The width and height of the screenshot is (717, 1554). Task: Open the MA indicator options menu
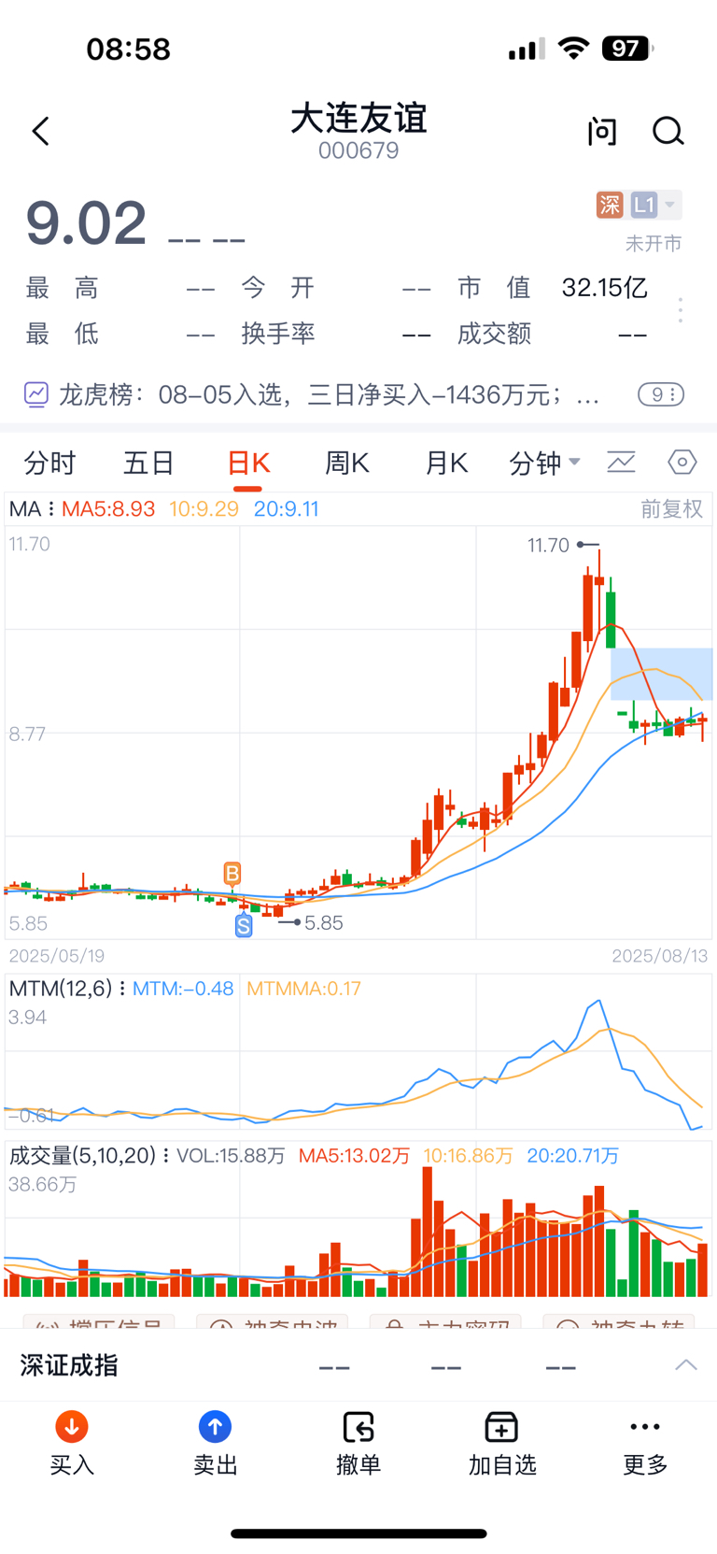[32, 509]
